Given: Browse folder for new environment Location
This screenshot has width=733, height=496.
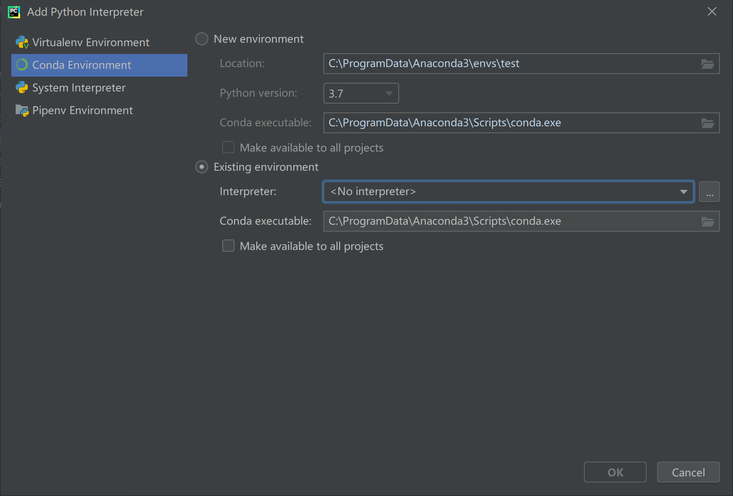Looking at the screenshot, I should point(708,64).
